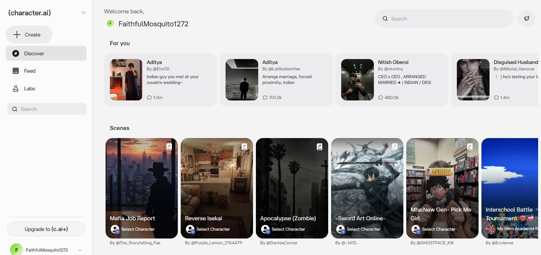Click Mafia Job Report character avatar icon
This screenshot has width=541, height=255.
tap(115, 229)
